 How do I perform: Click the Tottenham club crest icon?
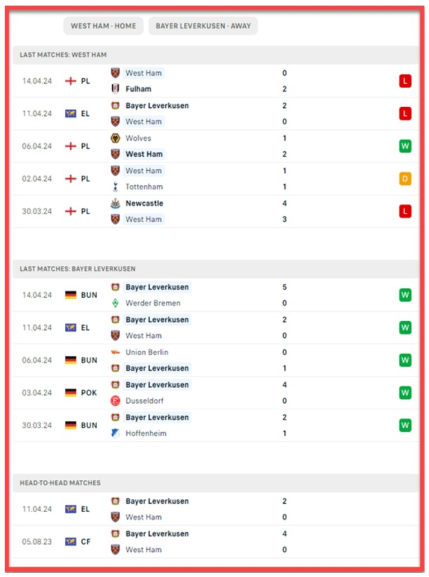click(115, 187)
